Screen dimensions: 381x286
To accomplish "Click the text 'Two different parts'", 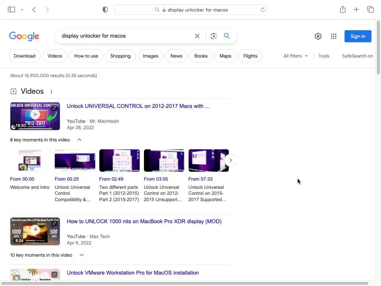I will [x=118, y=187].
